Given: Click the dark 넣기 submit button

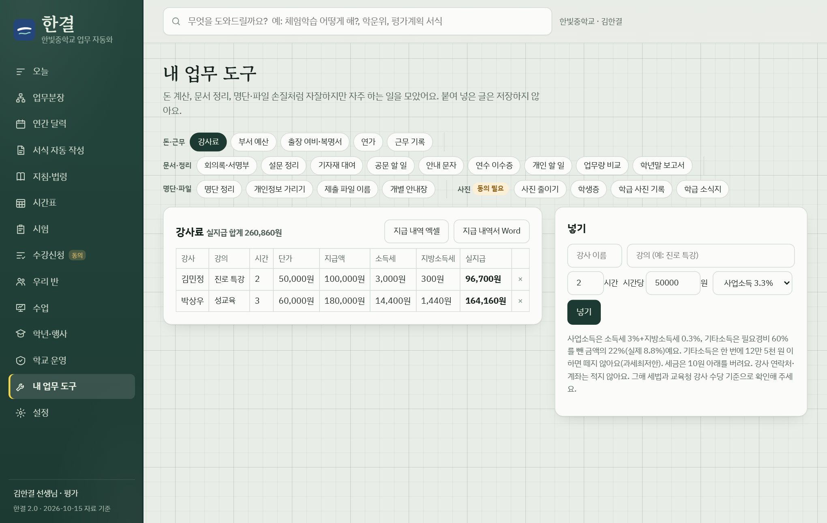Looking at the screenshot, I should coord(584,312).
